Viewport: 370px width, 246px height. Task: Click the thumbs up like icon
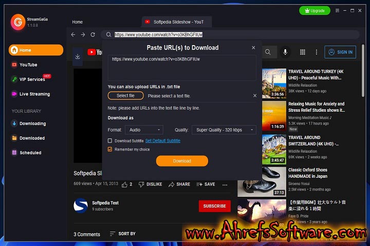124,184
